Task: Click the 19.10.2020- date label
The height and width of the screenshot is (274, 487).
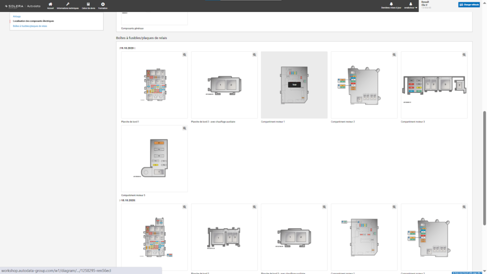Action: 127,48
